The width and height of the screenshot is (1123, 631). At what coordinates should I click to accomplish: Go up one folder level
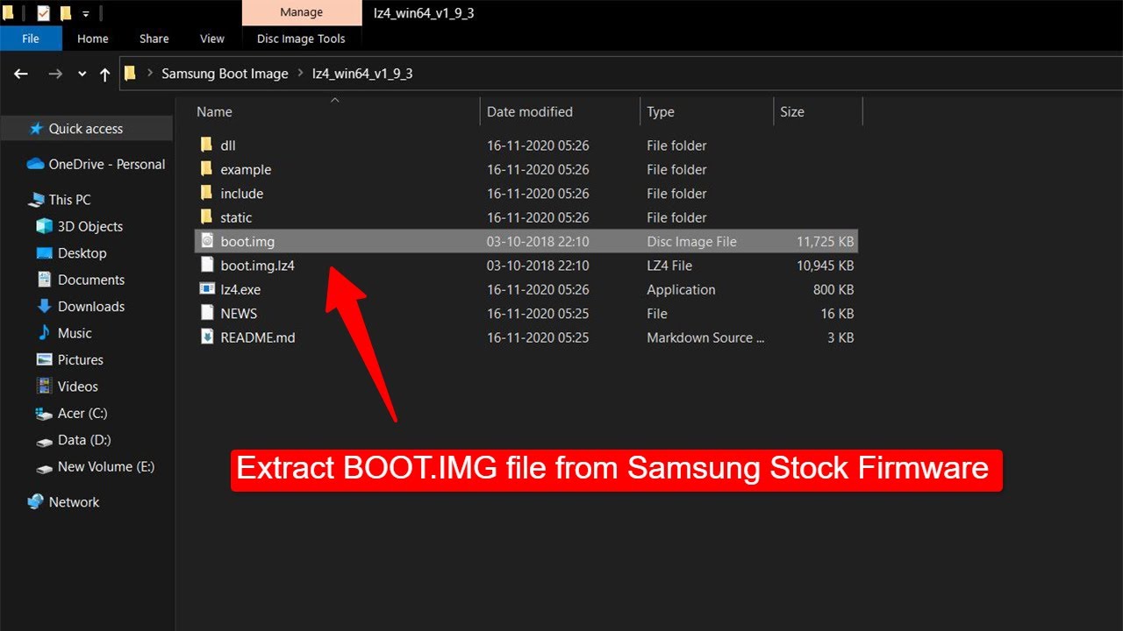[105, 74]
